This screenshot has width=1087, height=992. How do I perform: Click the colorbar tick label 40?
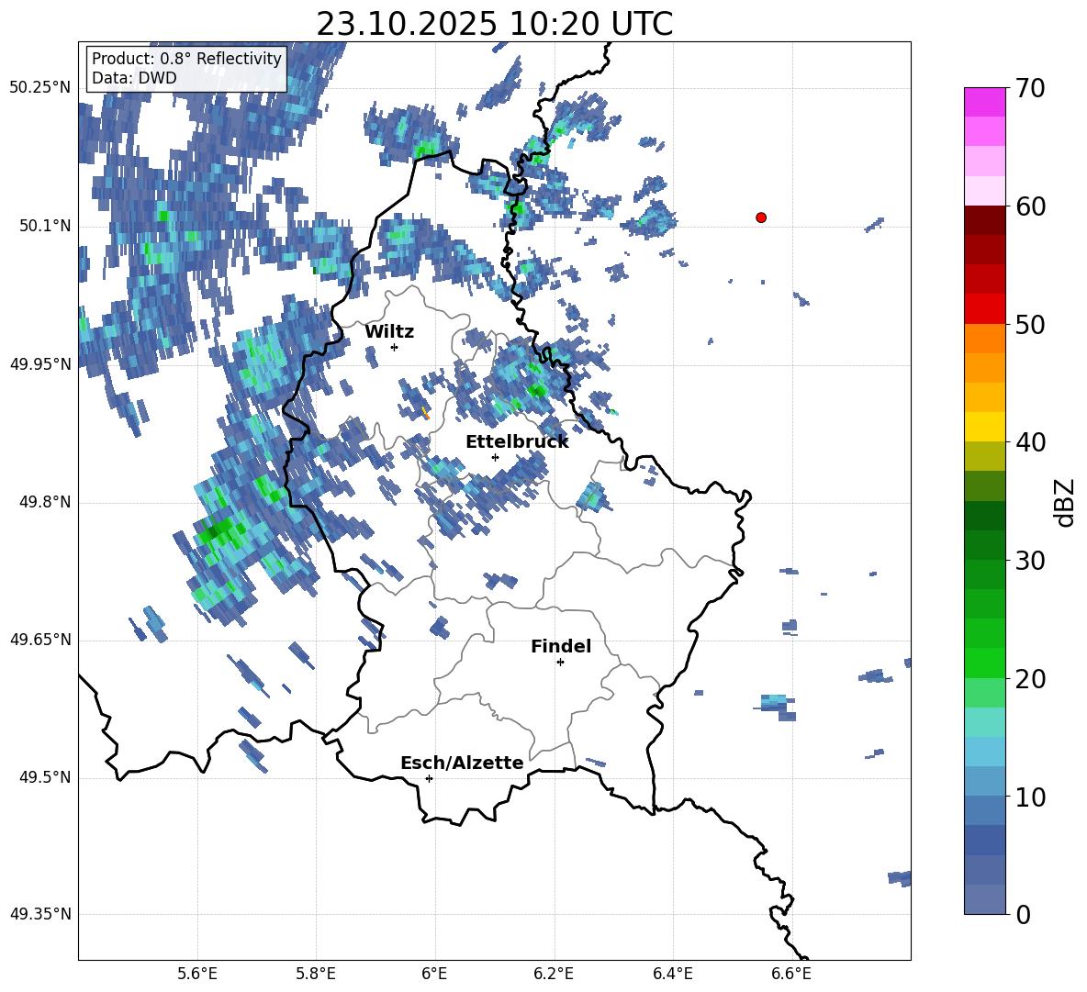pyautogui.click(x=1030, y=442)
